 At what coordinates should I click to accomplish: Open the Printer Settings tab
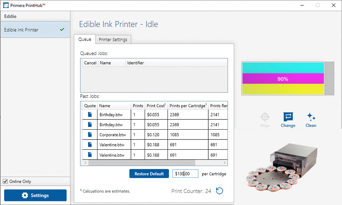pos(113,40)
